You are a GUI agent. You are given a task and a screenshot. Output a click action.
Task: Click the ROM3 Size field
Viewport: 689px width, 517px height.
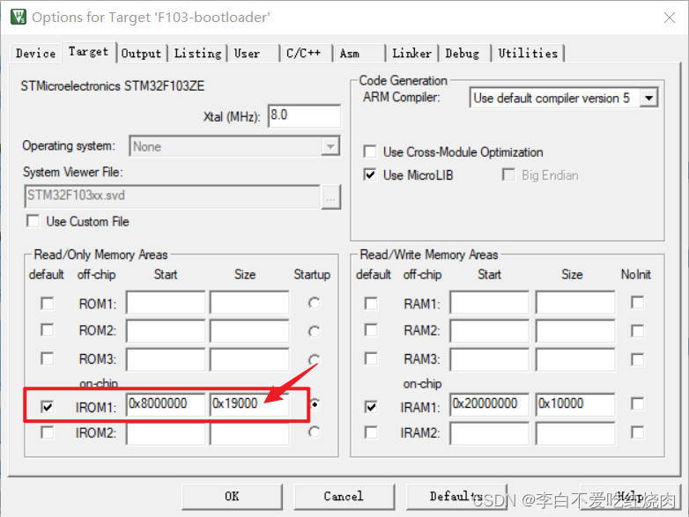point(249,359)
